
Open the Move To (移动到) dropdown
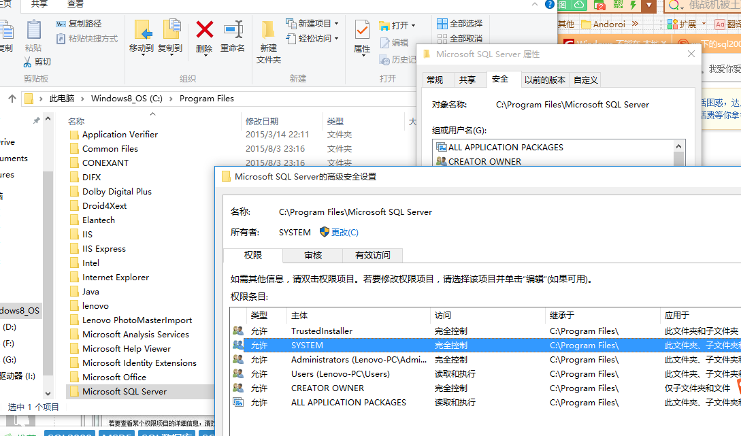[142, 55]
